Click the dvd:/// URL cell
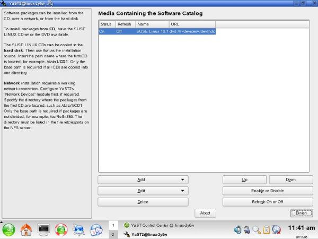 192,31
